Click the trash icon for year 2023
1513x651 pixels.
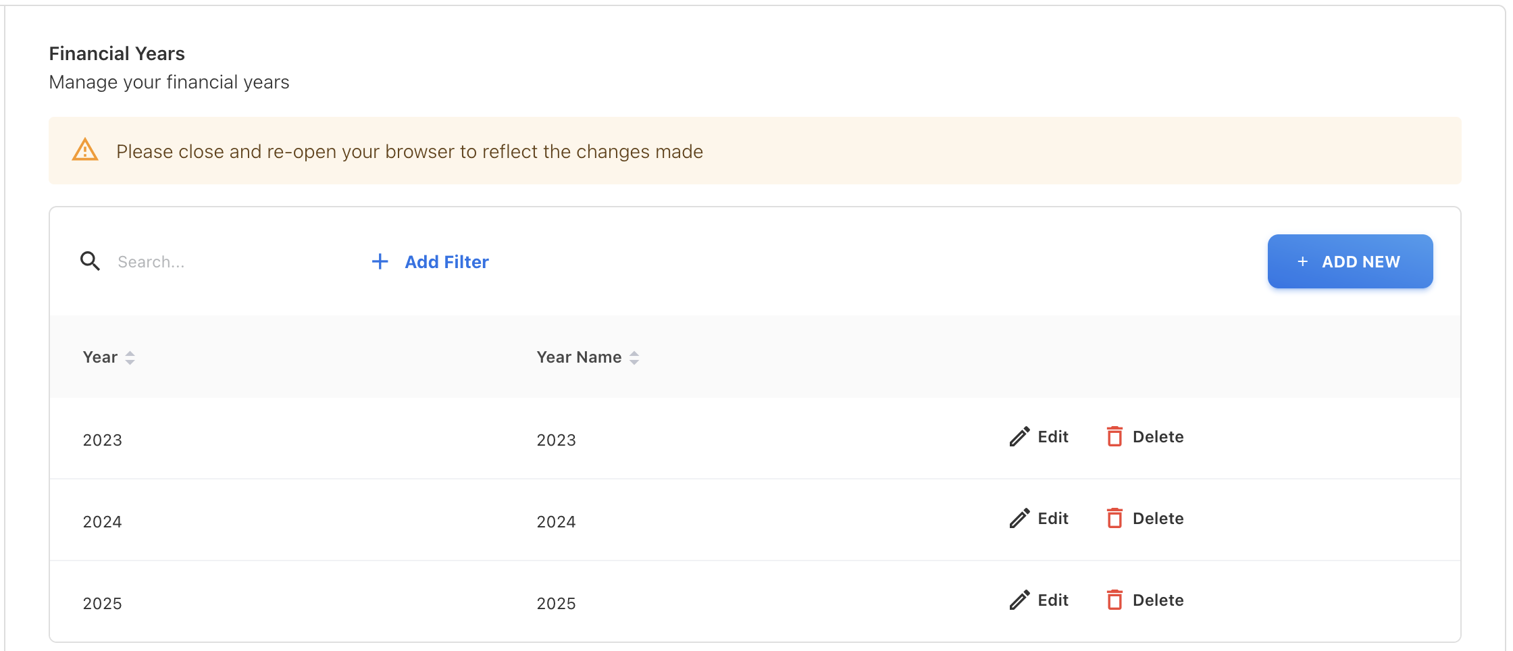tap(1114, 437)
